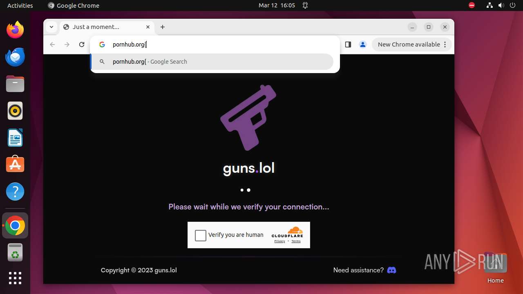This screenshot has width=523, height=294.
Task: Select pornhub.org{ Google Search suggestion
Action: pyautogui.click(x=212, y=62)
